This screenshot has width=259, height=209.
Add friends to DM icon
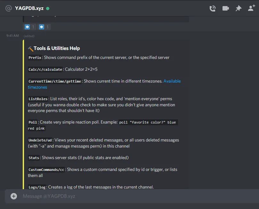point(251,8)
